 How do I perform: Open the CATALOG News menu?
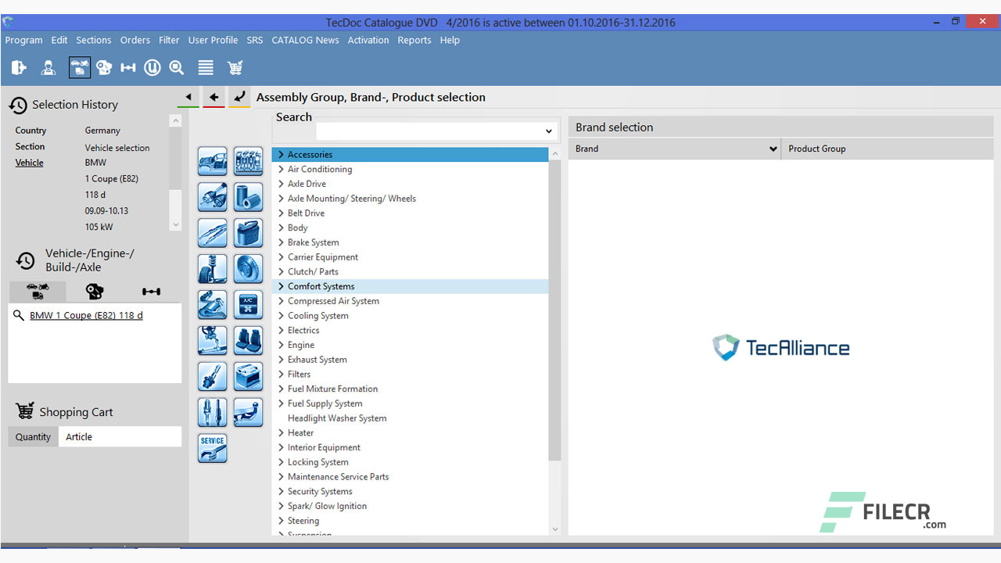click(x=305, y=40)
